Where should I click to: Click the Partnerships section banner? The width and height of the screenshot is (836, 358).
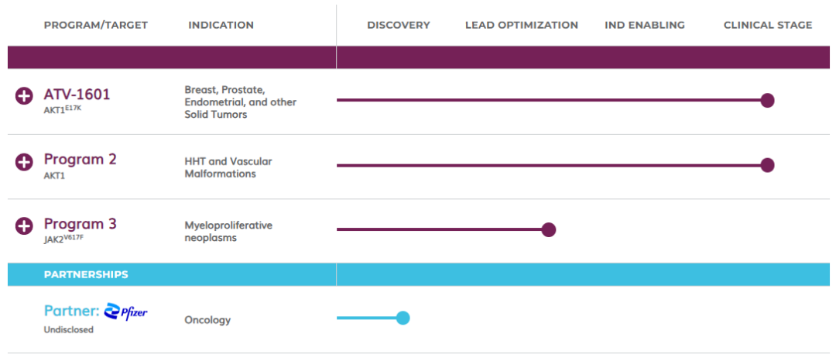(86, 274)
